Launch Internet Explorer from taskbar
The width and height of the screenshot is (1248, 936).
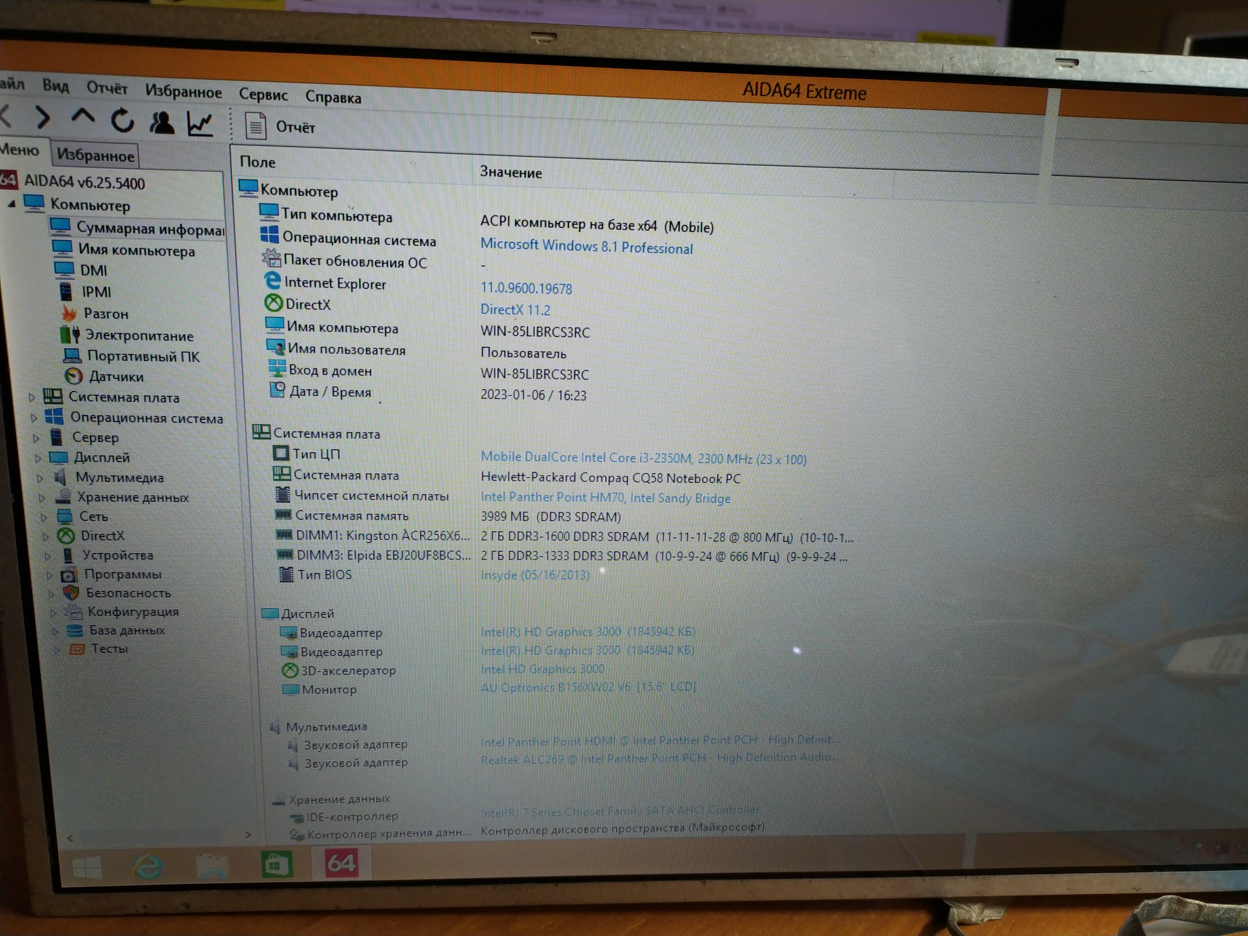(x=148, y=866)
